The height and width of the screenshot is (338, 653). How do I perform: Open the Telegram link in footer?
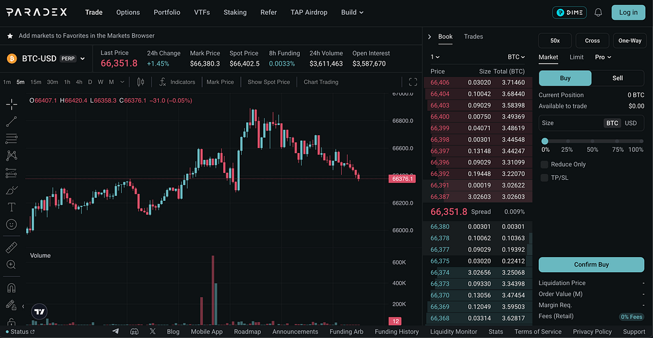[x=116, y=332]
